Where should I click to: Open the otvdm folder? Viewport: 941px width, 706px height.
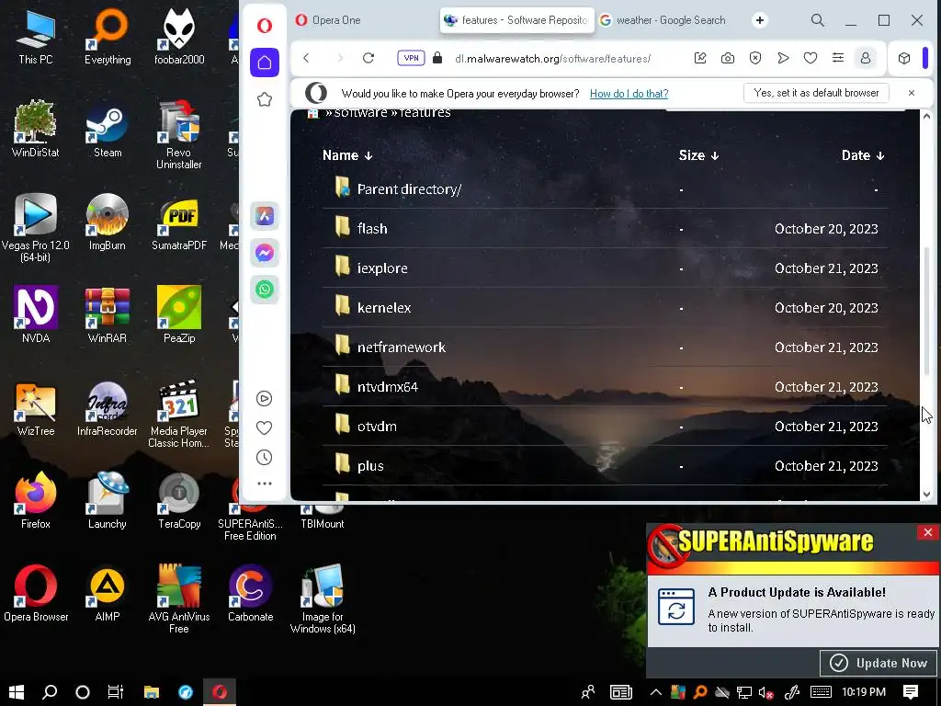[x=377, y=427]
